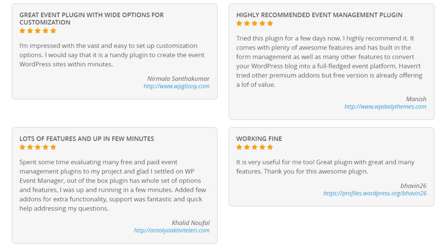Viewport: 447px width, 246px height.
Task: Open bhavin26's WordPress profile link
Action: click(x=375, y=193)
